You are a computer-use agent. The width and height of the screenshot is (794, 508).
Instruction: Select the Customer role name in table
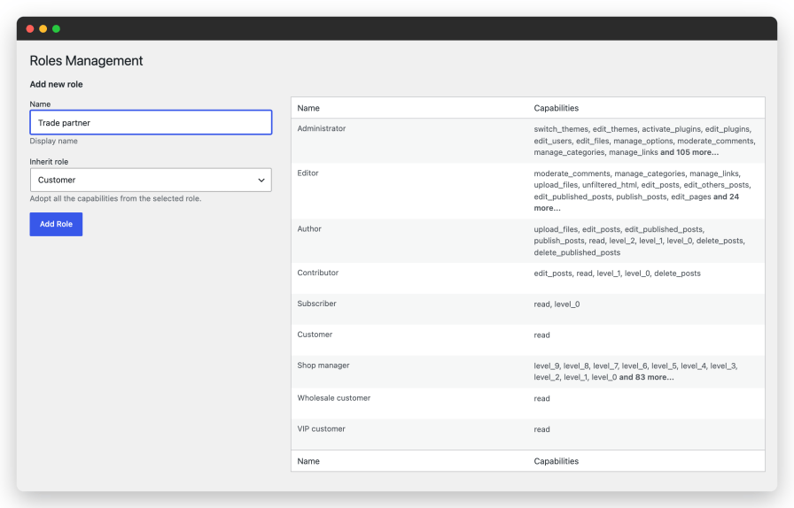[315, 335]
